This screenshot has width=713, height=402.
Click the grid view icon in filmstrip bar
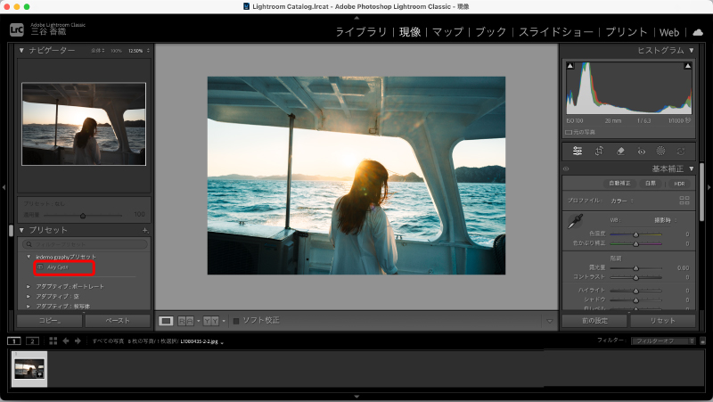[x=53, y=340]
